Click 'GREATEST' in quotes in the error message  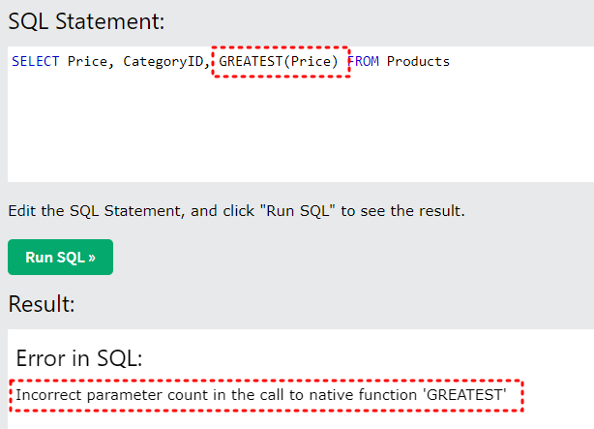tap(464, 395)
